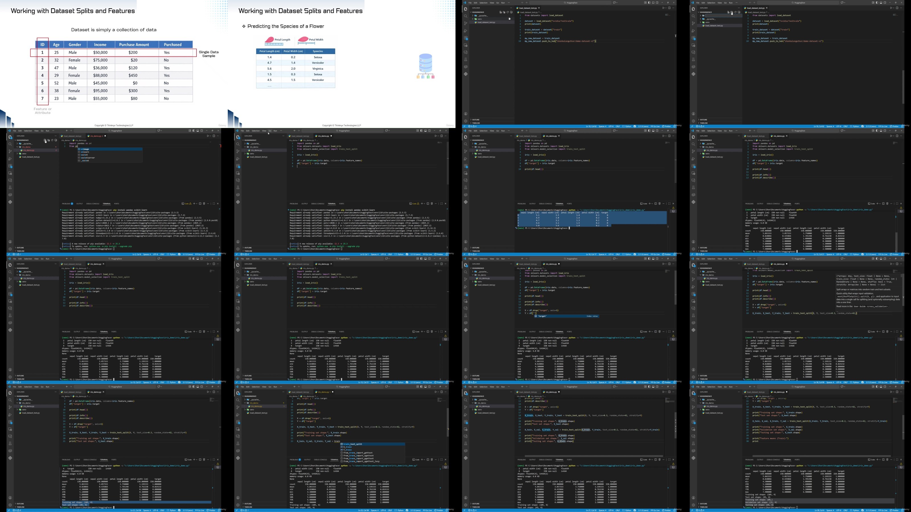Open Python extension icon in window showing train_test_split tooltip
Screen dimensions: 911x512
(x=693, y=330)
